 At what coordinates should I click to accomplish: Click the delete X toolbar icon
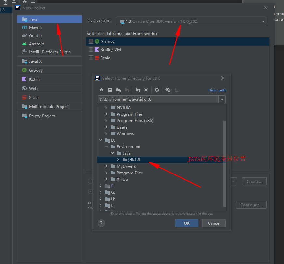click(x=146, y=90)
